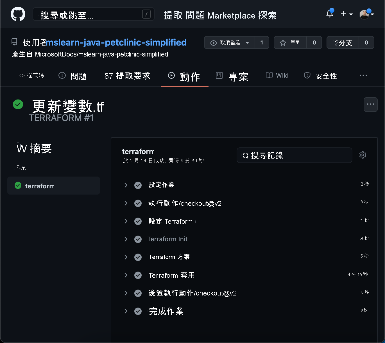Click the 設定 Terraform status check icon
This screenshot has width=385, height=343.
[x=138, y=221]
